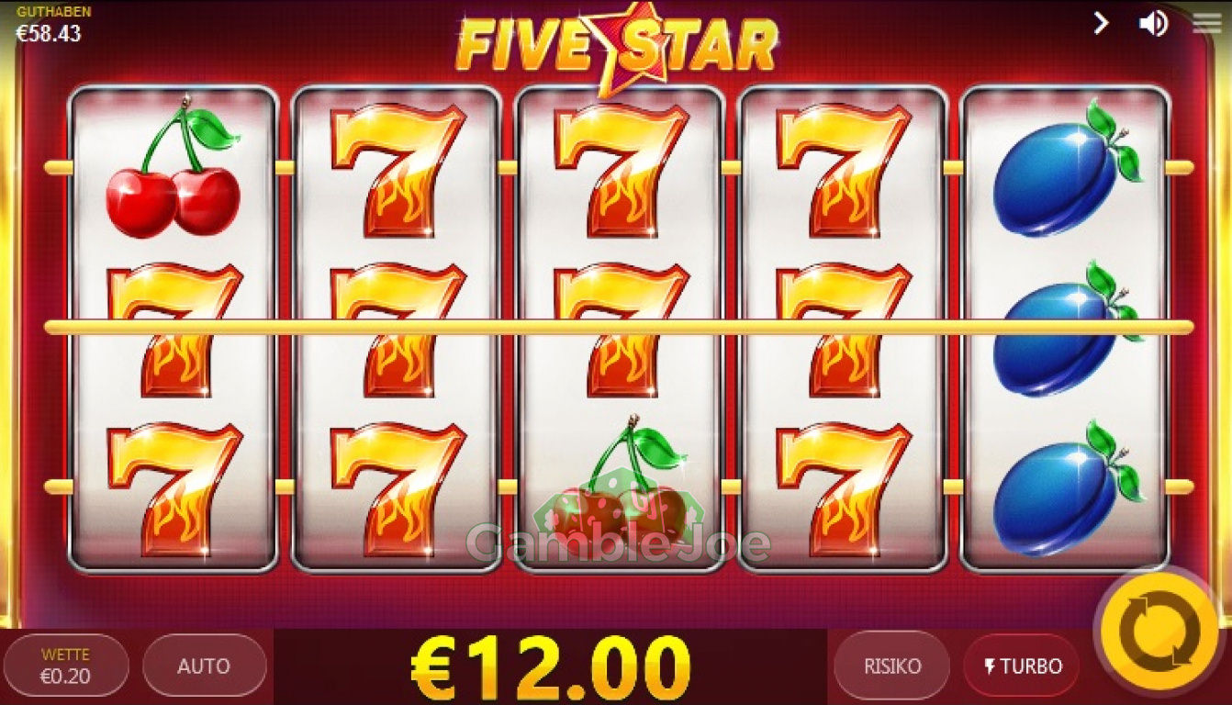The width and height of the screenshot is (1232, 705).
Task: Open the Auto spin options
Action: [204, 666]
